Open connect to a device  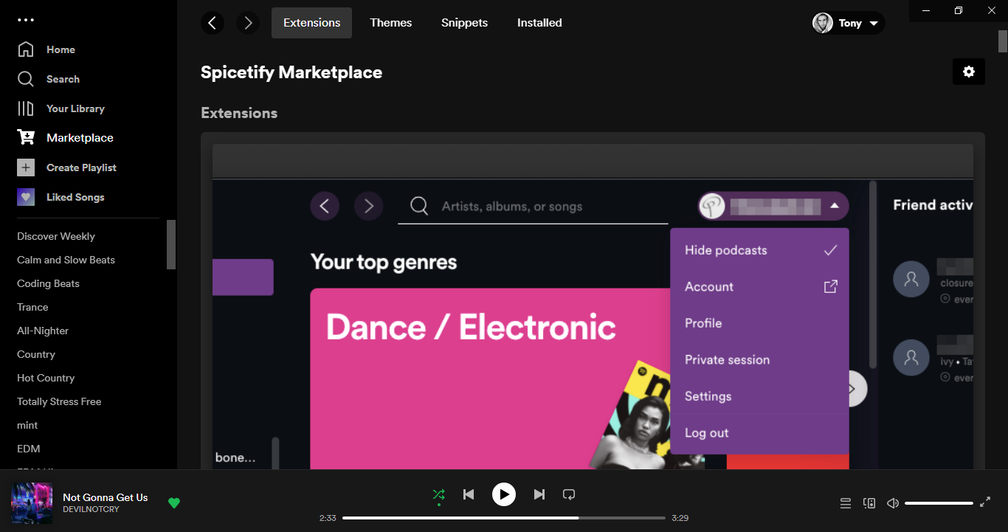pos(869,503)
